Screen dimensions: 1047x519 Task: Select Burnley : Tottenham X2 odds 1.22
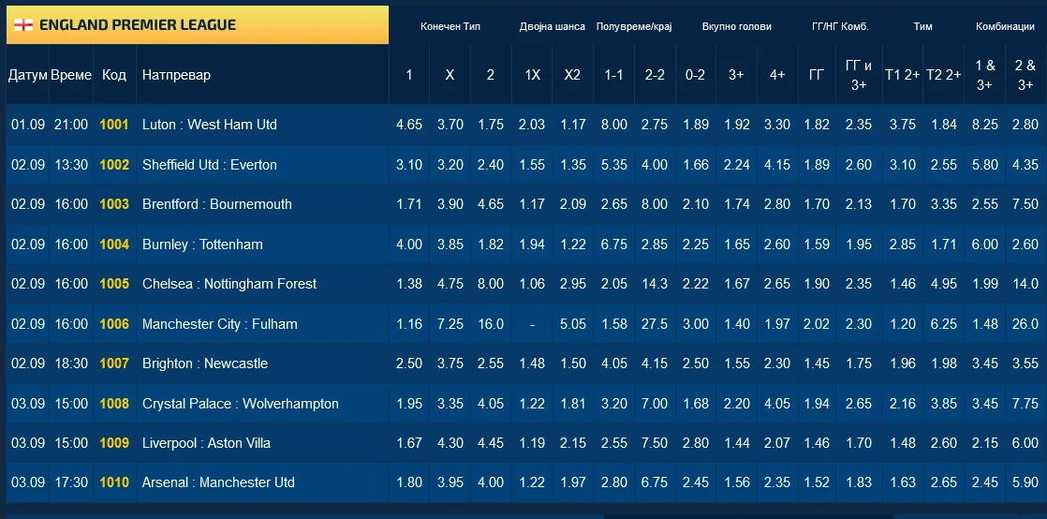(x=572, y=245)
